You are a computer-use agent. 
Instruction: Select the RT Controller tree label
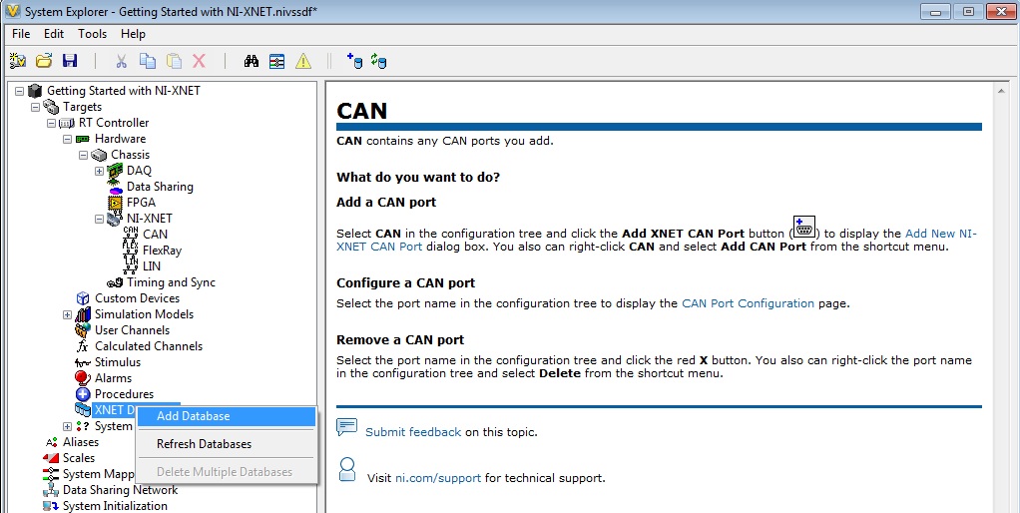pos(114,122)
